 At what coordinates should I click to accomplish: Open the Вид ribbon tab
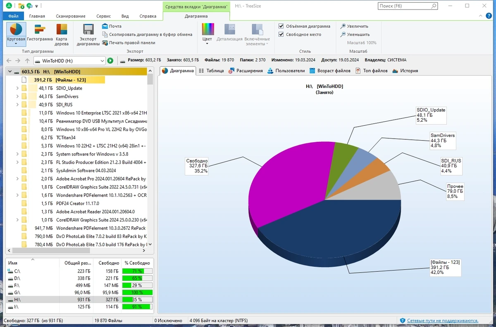point(125,16)
